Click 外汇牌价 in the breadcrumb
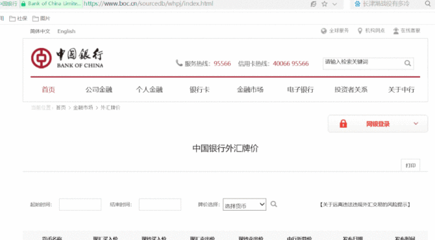The width and height of the screenshot is (435, 240). tap(110, 108)
